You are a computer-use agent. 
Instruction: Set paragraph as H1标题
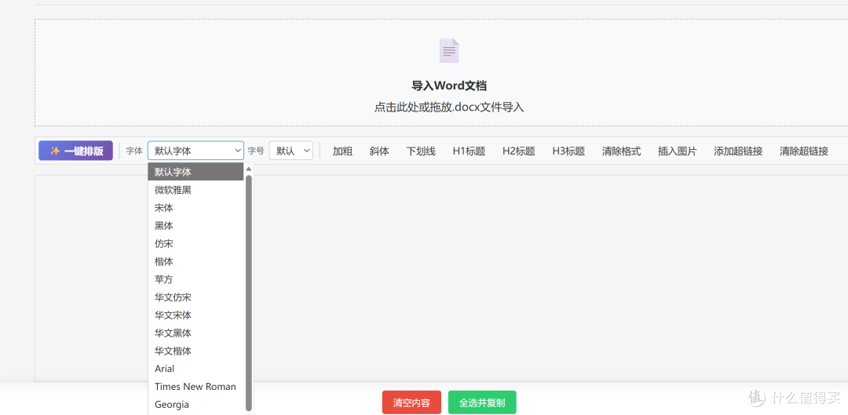pos(469,151)
